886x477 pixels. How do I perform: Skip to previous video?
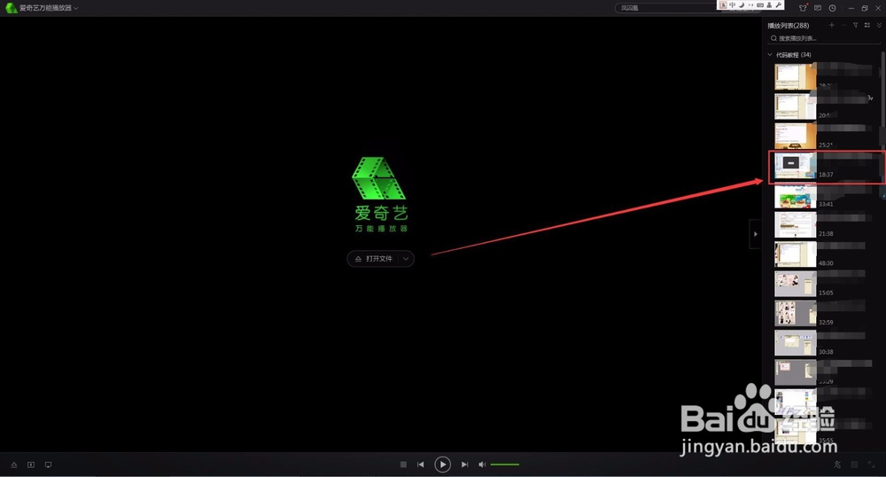tap(420, 465)
